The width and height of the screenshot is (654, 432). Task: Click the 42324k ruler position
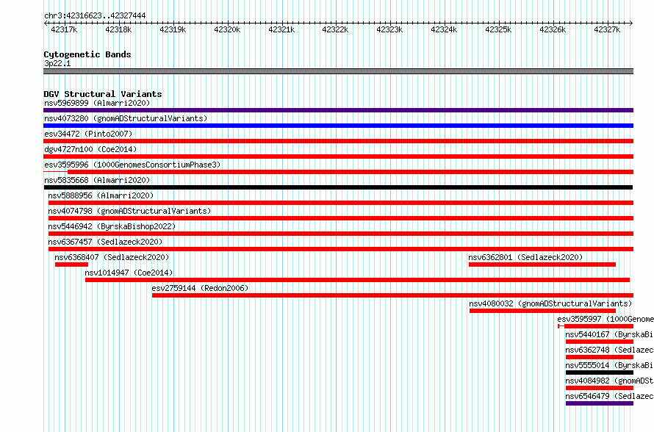(444, 29)
